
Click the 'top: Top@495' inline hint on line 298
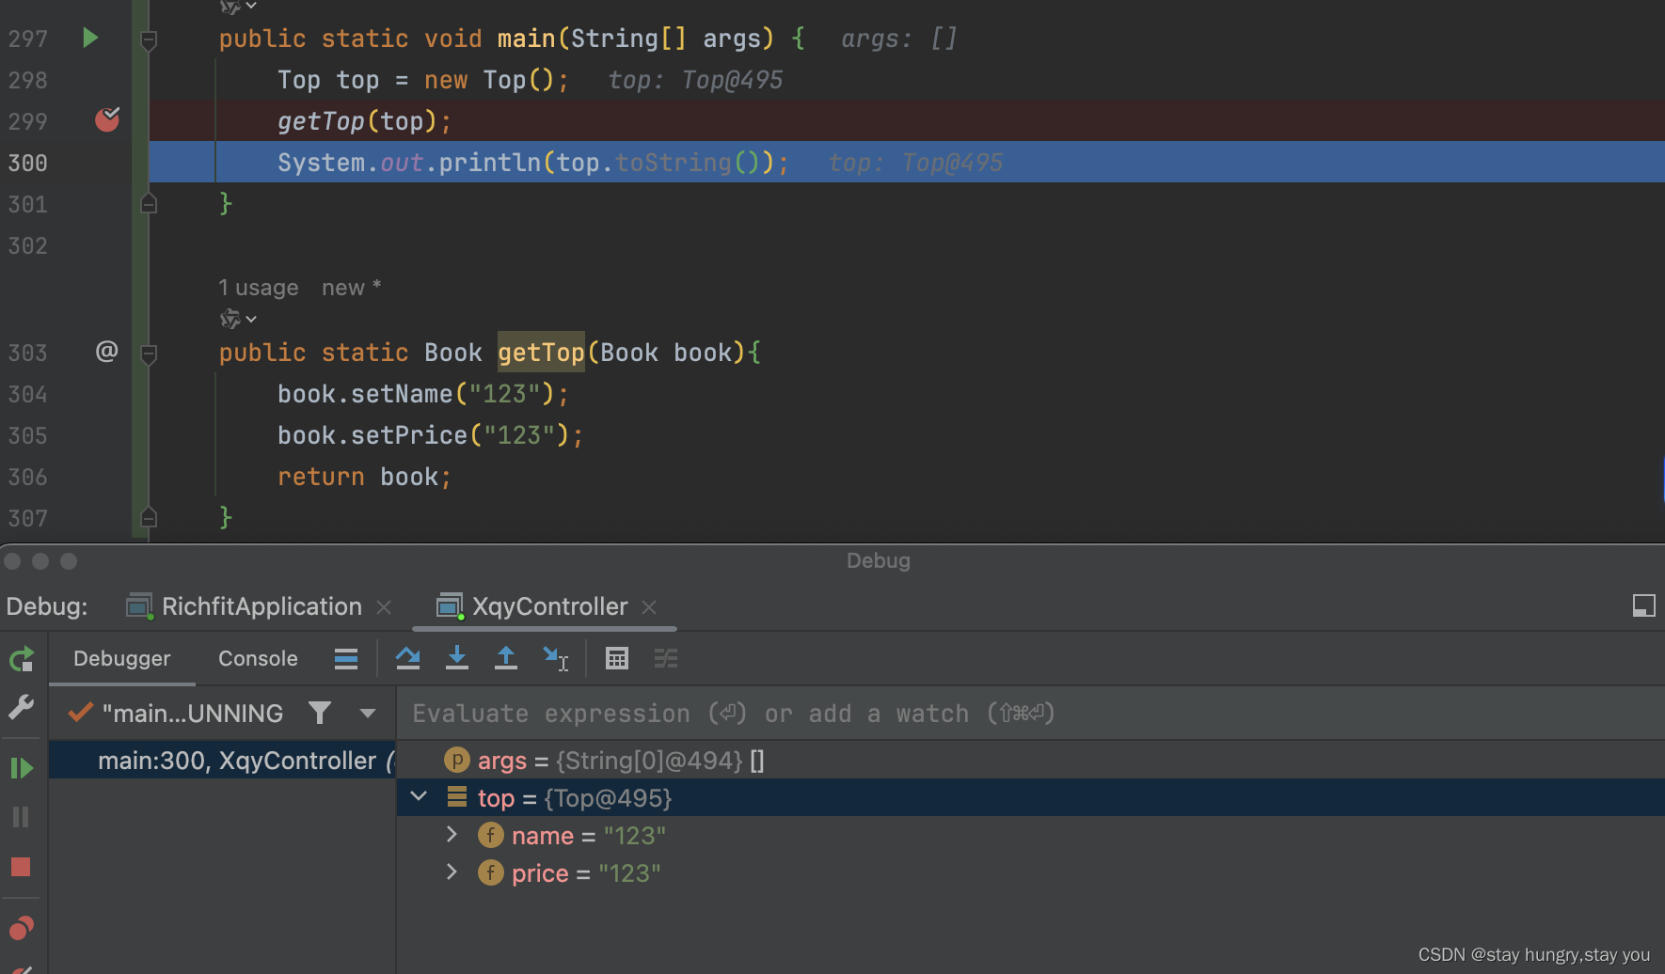pyautogui.click(x=695, y=80)
